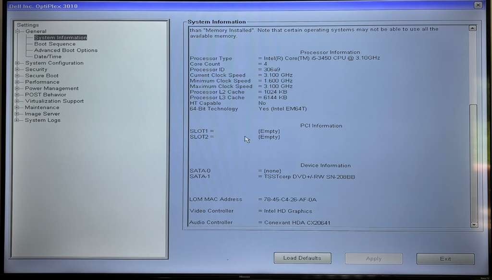Select Image Server label
492x280 pixels.
pyautogui.click(x=42, y=114)
